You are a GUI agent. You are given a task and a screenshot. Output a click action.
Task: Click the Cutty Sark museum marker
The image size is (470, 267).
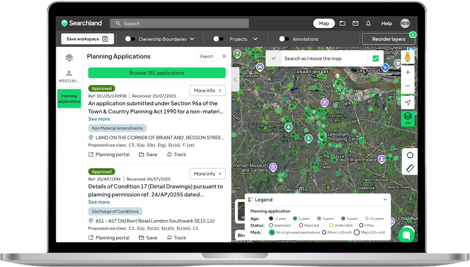coord(324,103)
